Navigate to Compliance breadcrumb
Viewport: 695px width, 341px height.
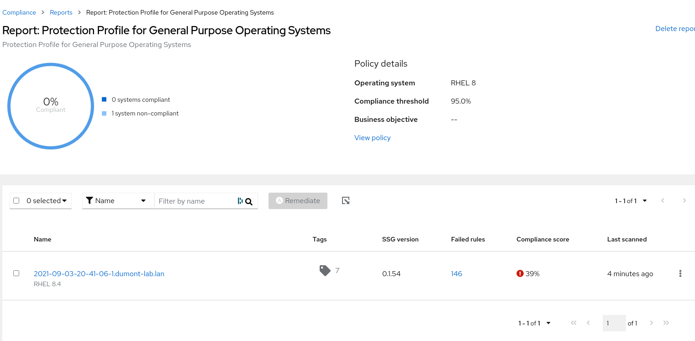pos(19,12)
